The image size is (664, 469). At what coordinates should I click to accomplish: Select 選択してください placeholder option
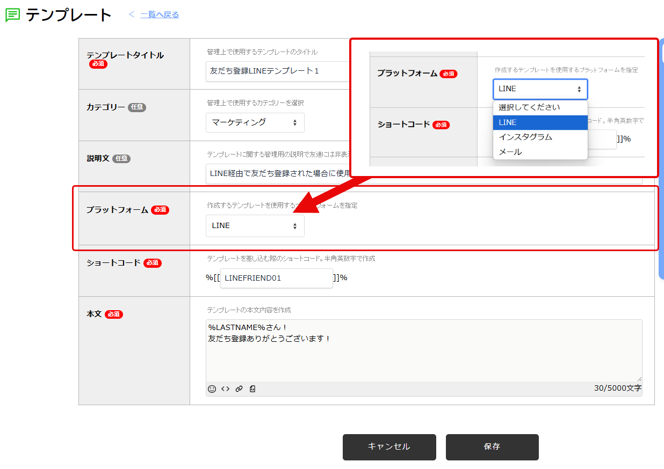pyautogui.click(x=529, y=107)
